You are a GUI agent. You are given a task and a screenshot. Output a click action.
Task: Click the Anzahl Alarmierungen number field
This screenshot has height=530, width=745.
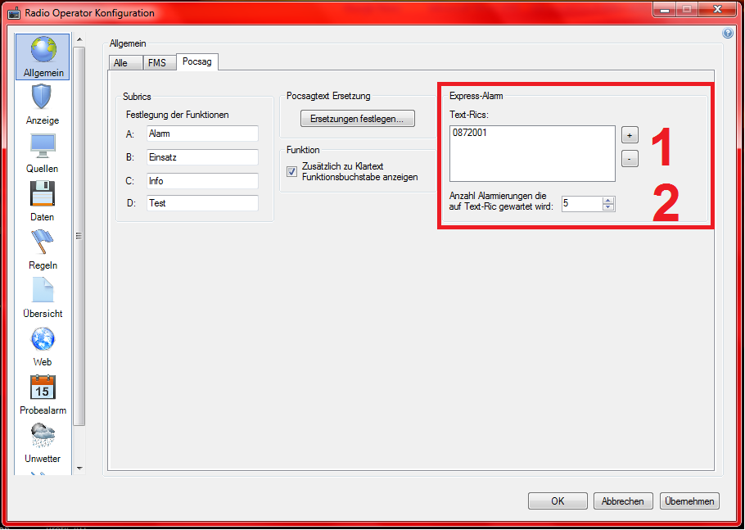pyautogui.click(x=582, y=204)
